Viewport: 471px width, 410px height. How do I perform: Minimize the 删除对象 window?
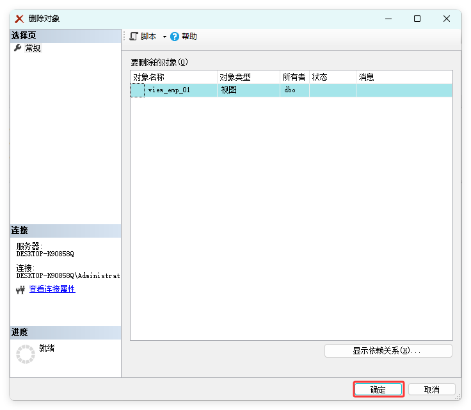[x=388, y=19]
